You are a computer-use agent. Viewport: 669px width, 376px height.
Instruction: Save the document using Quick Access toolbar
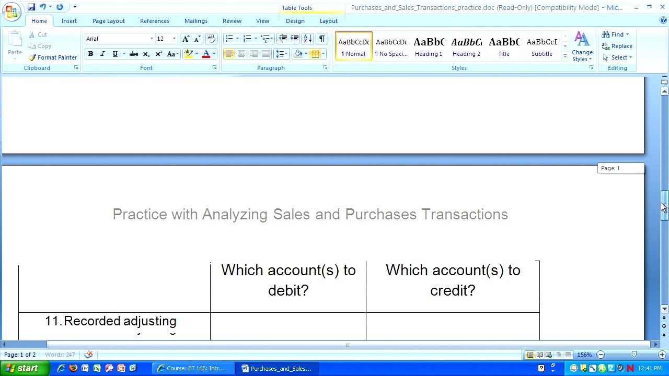pos(31,7)
